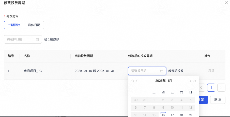The width and height of the screenshot is (230, 117).
Task: Select the 长期投放 option
Action: click(14, 25)
